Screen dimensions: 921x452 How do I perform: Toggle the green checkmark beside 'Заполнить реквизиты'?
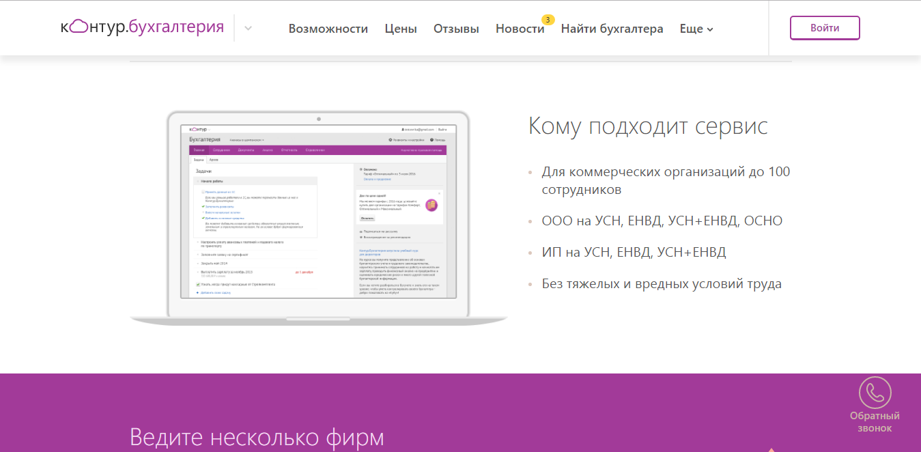[x=203, y=206]
